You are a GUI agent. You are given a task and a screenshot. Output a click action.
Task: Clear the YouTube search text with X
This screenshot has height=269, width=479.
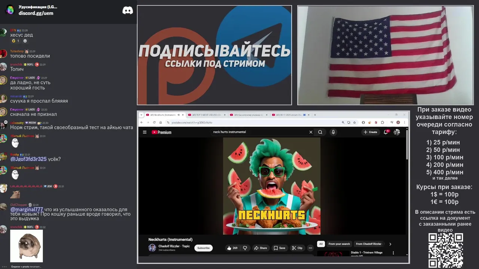click(311, 132)
